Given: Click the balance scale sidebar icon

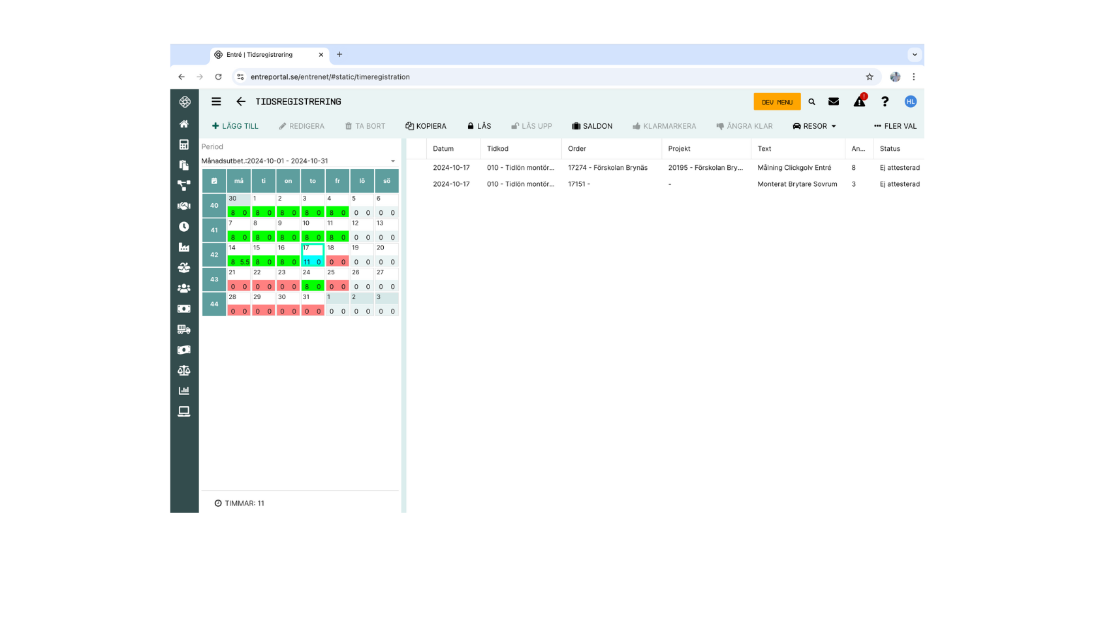Looking at the screenshot, I should 184,370.
